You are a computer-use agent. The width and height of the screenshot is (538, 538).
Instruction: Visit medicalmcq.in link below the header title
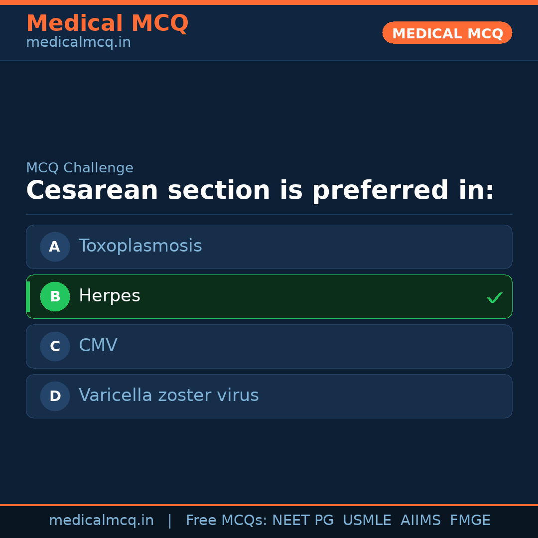(78, 43)
